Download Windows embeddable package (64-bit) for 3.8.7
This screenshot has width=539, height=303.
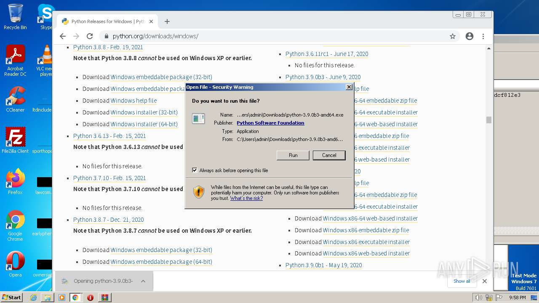coord(161,262)
